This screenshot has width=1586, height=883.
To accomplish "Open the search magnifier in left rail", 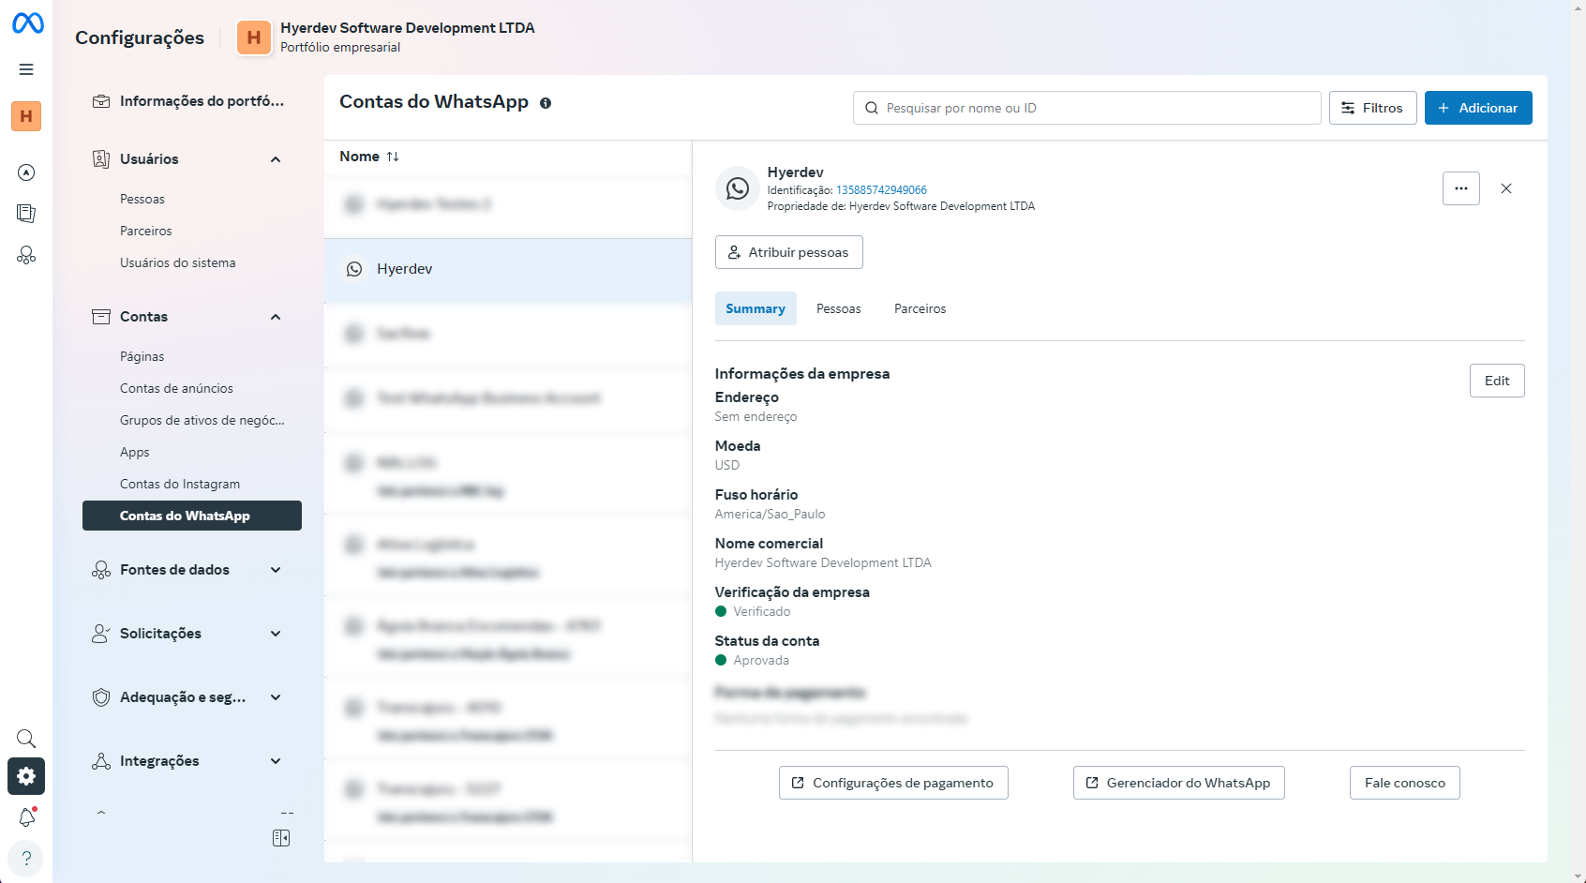I will pos(26,739).
